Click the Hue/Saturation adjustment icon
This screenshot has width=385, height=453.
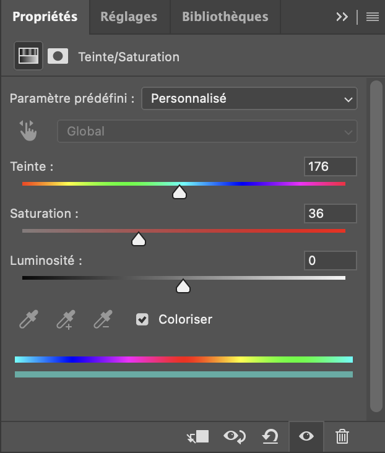[x=28, y=56]
